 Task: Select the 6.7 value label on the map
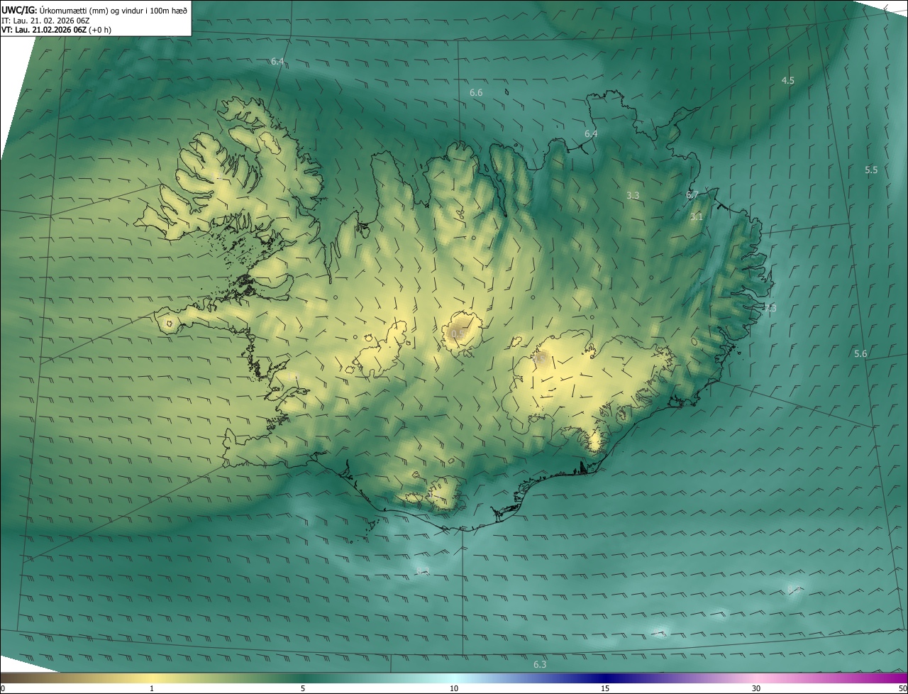click(692, 194)
